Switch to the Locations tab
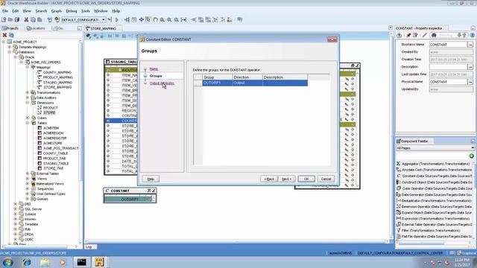This screenshot has height=268, width=477. (36, 28)
